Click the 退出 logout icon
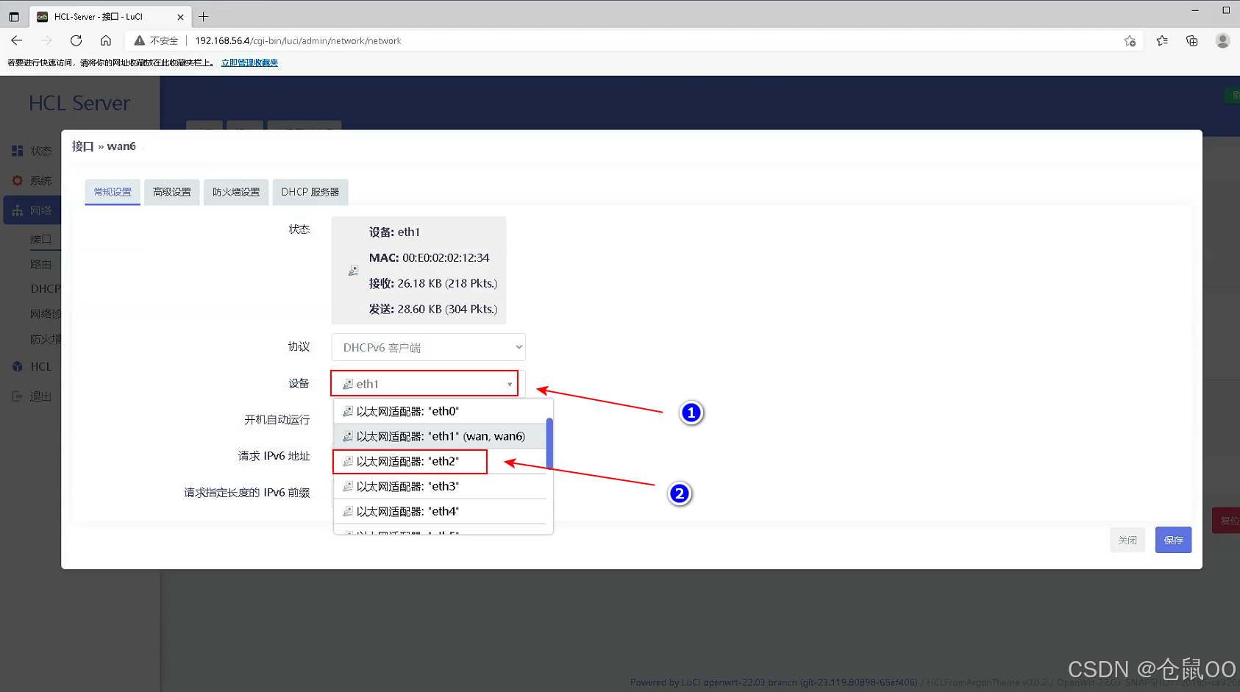This screenshot has height=692, width=1240. 17,396
